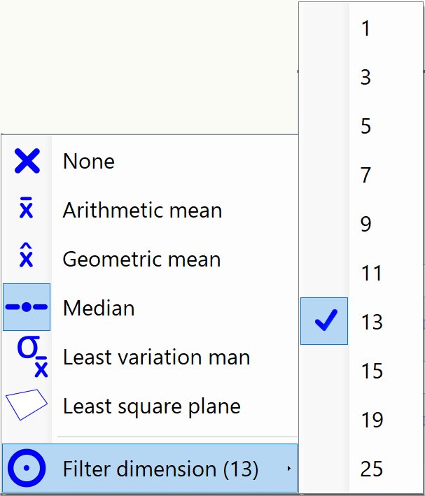425x496 pixels.
Task: Set filter dimension to 25
Action: [372, 469]
